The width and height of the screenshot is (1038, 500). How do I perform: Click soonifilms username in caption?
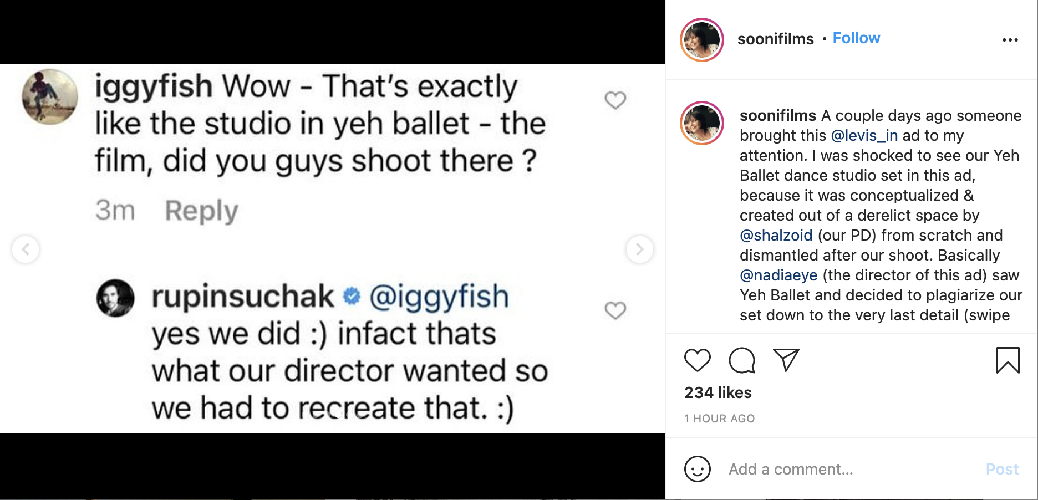tap(777, 116)
